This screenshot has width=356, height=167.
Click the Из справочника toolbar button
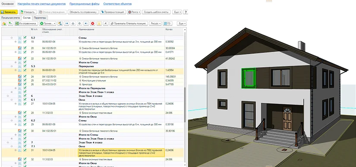coord(26,23)
